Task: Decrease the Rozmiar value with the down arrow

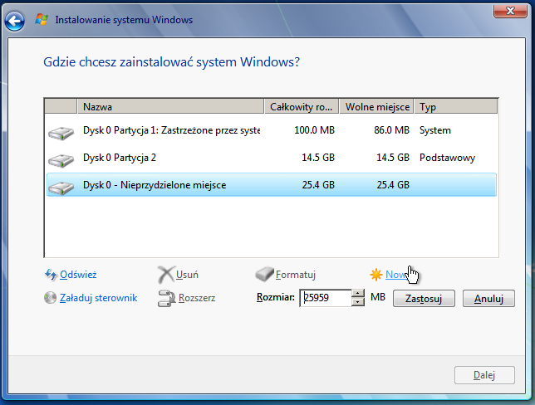Action: click(357, 302)
